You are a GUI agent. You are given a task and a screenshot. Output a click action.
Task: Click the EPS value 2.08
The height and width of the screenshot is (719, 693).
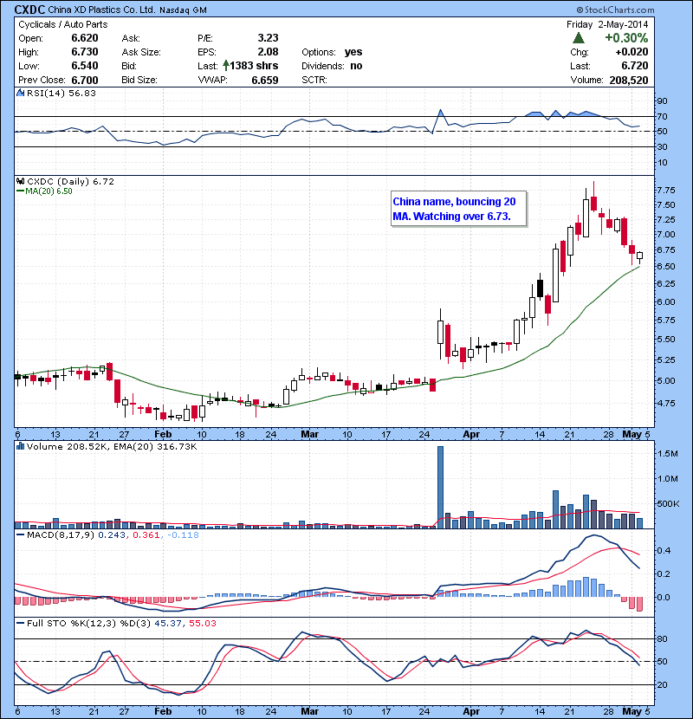click(x=268, y=52)
